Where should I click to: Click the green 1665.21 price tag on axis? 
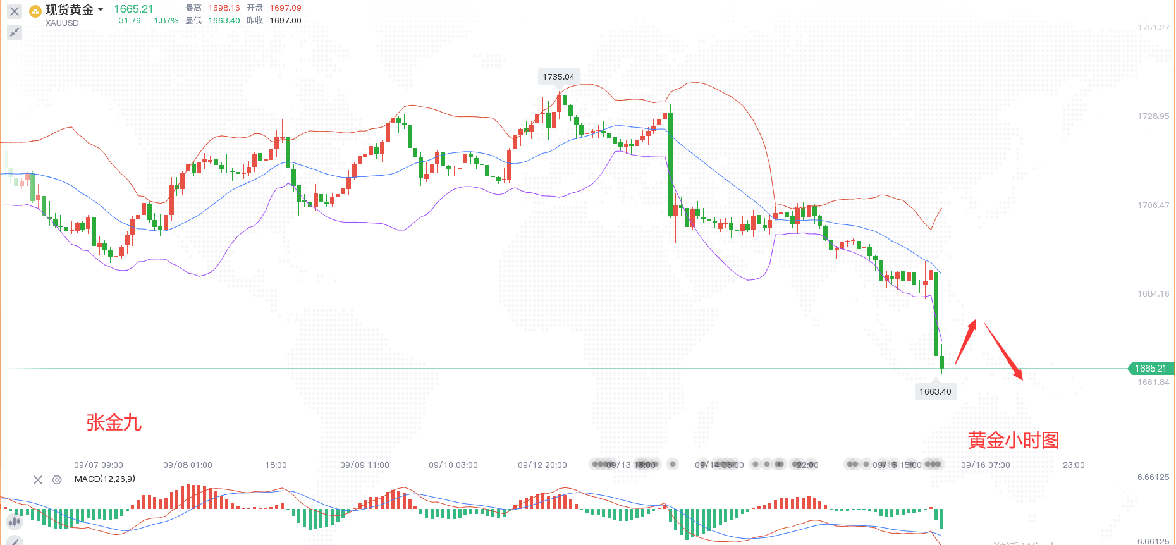pyautogui.click(x=1151, y=369)
